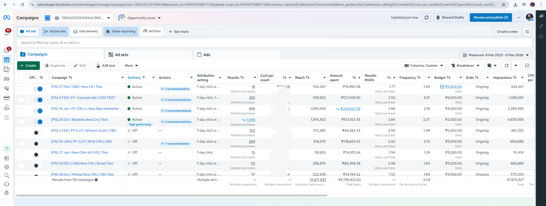Open export options dropdown arrow
Image resolution: width=546 pixels, height=206 pixels.
(516, 66)
